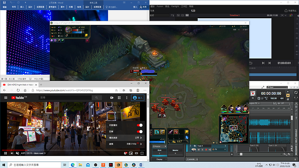The width and height of the screenshot is (299, 168).
Task: Open Word's customize quick access toolbar arrow
Action: click(25, 2)
